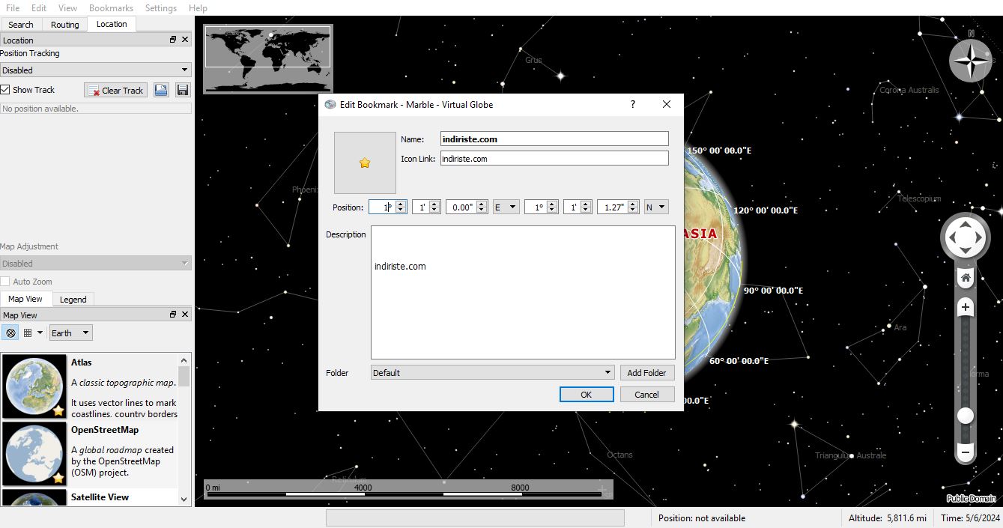Open the Folder Default dropdown

click(493, 372)
